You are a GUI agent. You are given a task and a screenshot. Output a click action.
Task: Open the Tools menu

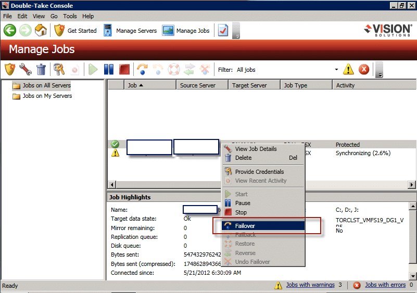coord(70,16)
